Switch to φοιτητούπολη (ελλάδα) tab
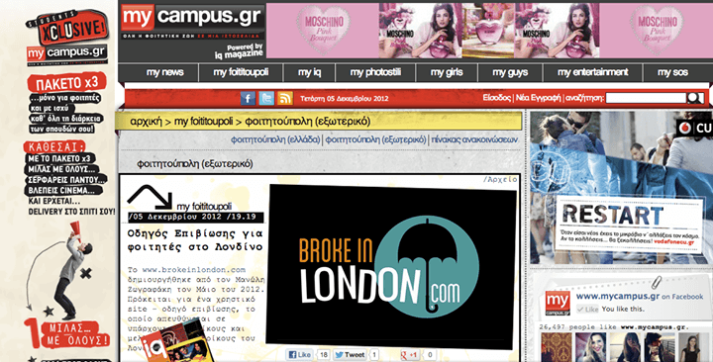This screenshot has height=362, width=713. [275, 139]
